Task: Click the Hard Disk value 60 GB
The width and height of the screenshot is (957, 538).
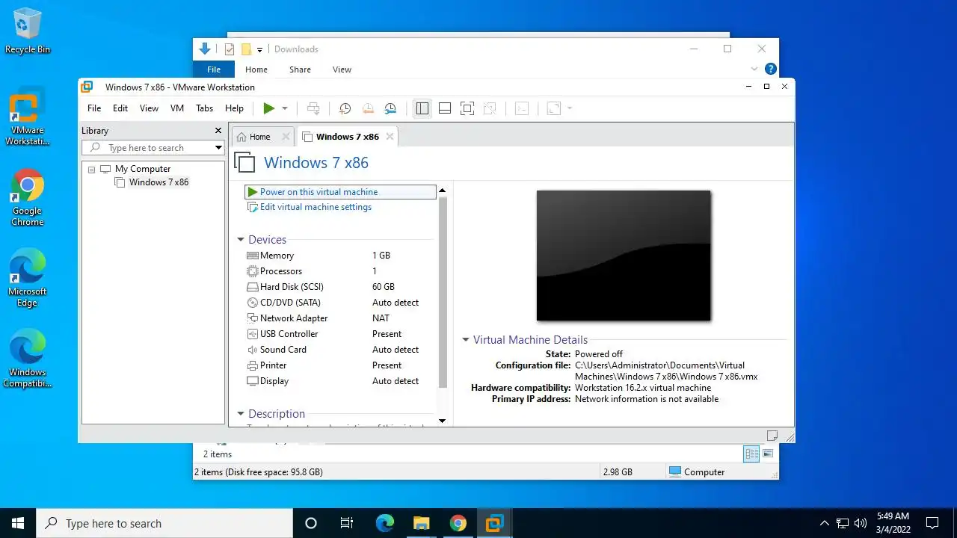Action: [384, 287]
